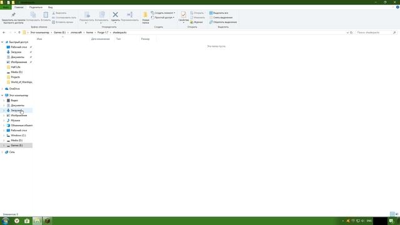Click Этот компьютер in the address breadcrumb
This screenshot has height=225, width=400.
click(x=39, y=32)
